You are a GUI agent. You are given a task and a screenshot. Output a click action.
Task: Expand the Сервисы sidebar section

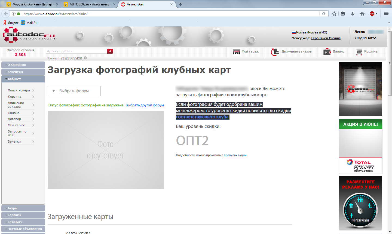tap(23, 215)
